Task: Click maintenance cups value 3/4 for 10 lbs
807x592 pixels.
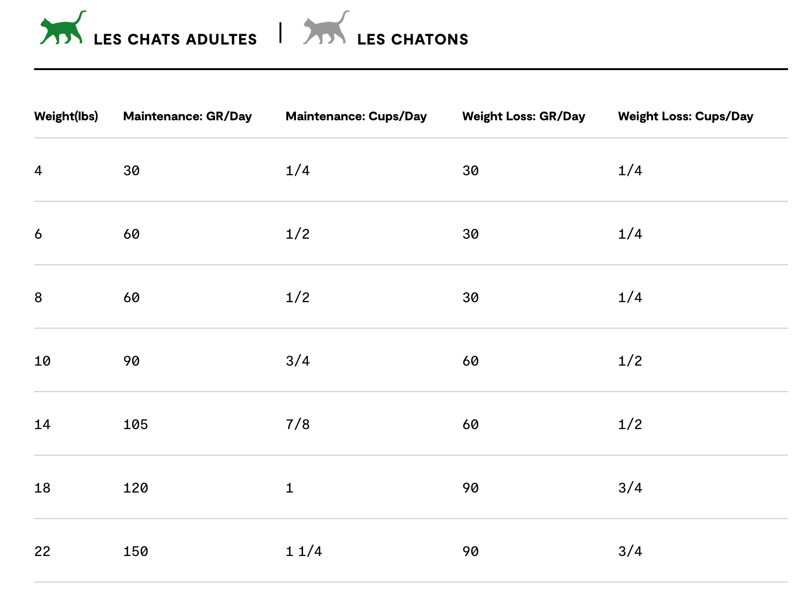Action: click(x=298, y=361)
